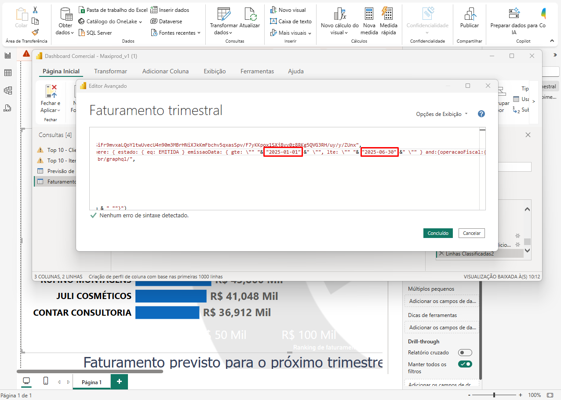
Task: Open DAX query view in the left sidebar
Action: pyautogui.click(x=8, y=108)
